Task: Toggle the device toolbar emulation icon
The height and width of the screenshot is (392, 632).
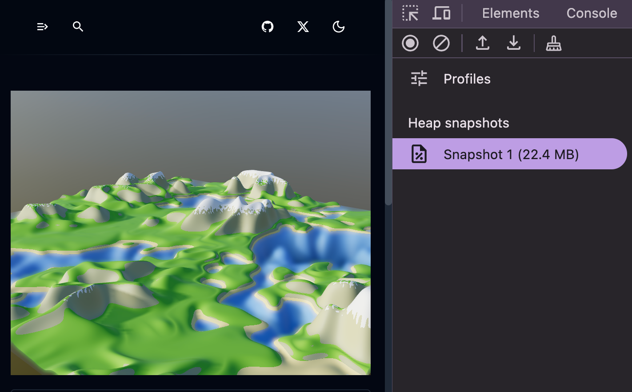Action: (441, 13)
